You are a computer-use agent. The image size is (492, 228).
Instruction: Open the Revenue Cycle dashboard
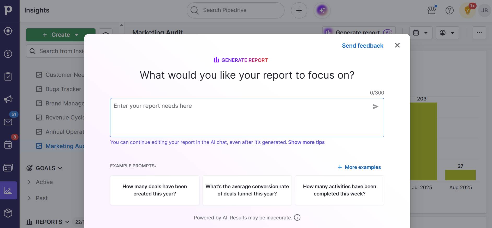click(x=60, y=118)
